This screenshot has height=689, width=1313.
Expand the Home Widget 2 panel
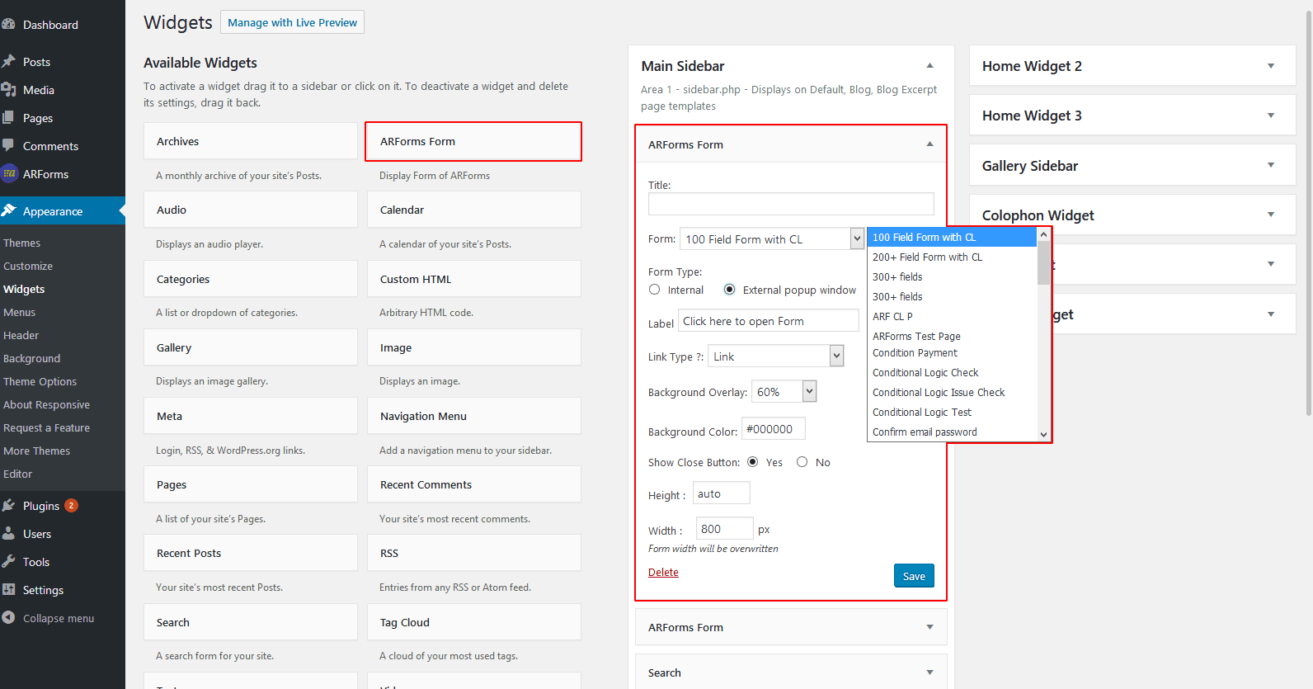(1271, 66)
